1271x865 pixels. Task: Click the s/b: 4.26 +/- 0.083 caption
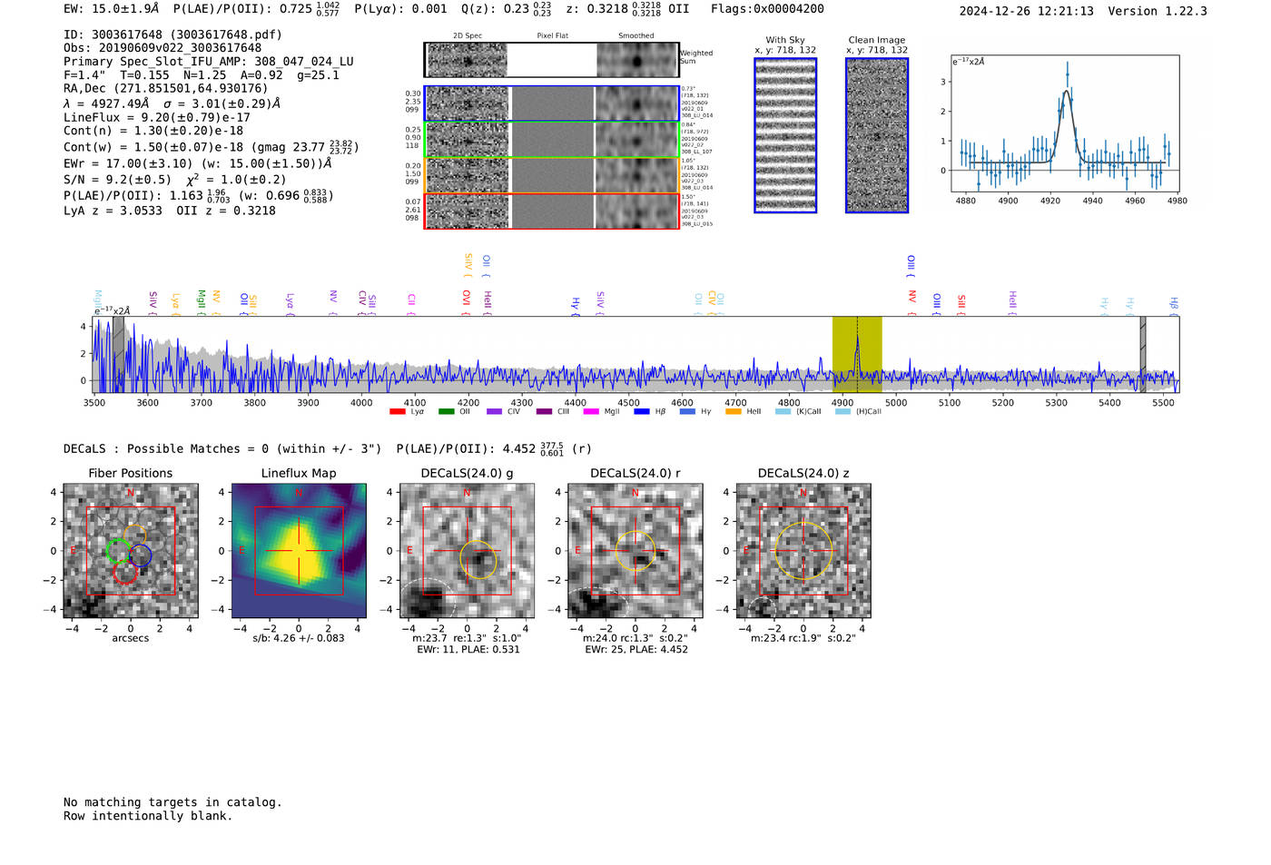pyautogui.click(x=299, y=638)
